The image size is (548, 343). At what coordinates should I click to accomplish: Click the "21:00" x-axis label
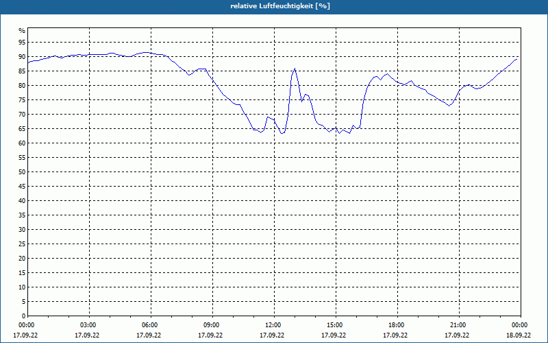point(457,325)
